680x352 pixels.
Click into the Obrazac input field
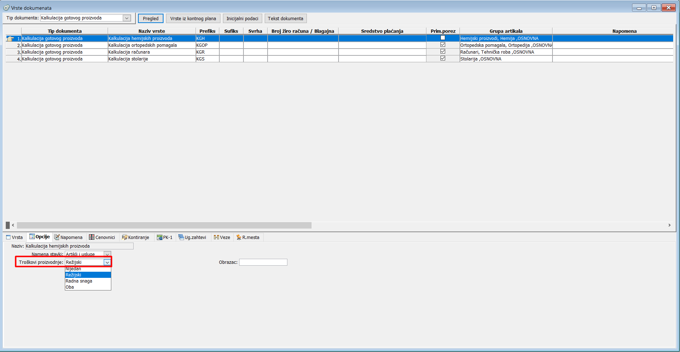coord(263,262)
